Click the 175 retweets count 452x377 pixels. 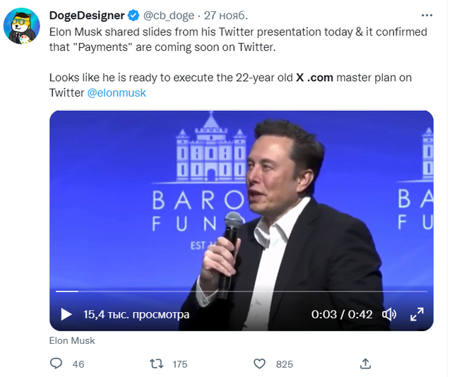click(180, 364)
